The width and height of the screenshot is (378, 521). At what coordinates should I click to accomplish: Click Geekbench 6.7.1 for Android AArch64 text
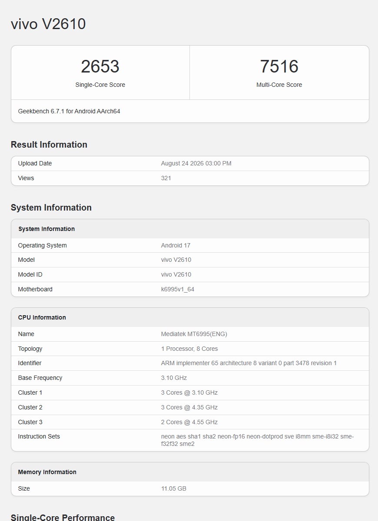[69, 111]
